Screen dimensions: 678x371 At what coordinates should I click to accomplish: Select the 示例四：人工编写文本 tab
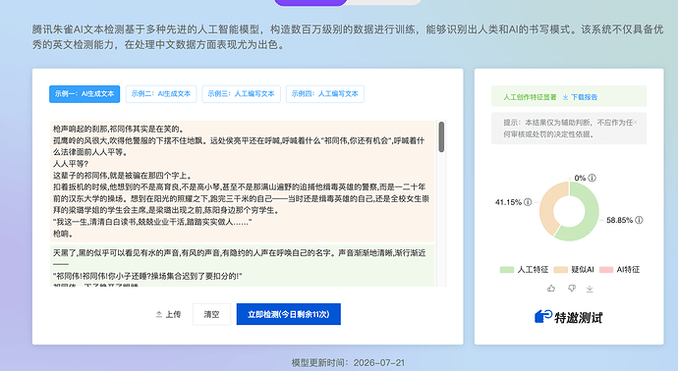(324, 93)
